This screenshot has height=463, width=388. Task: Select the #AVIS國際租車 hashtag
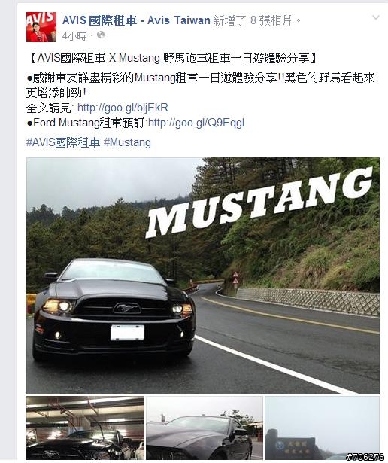(63, 142)
